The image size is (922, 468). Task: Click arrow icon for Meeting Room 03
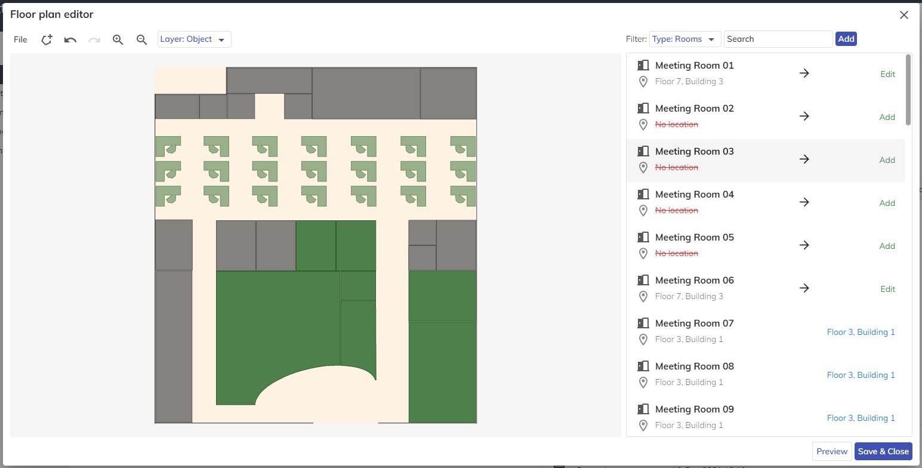point(804,159)
